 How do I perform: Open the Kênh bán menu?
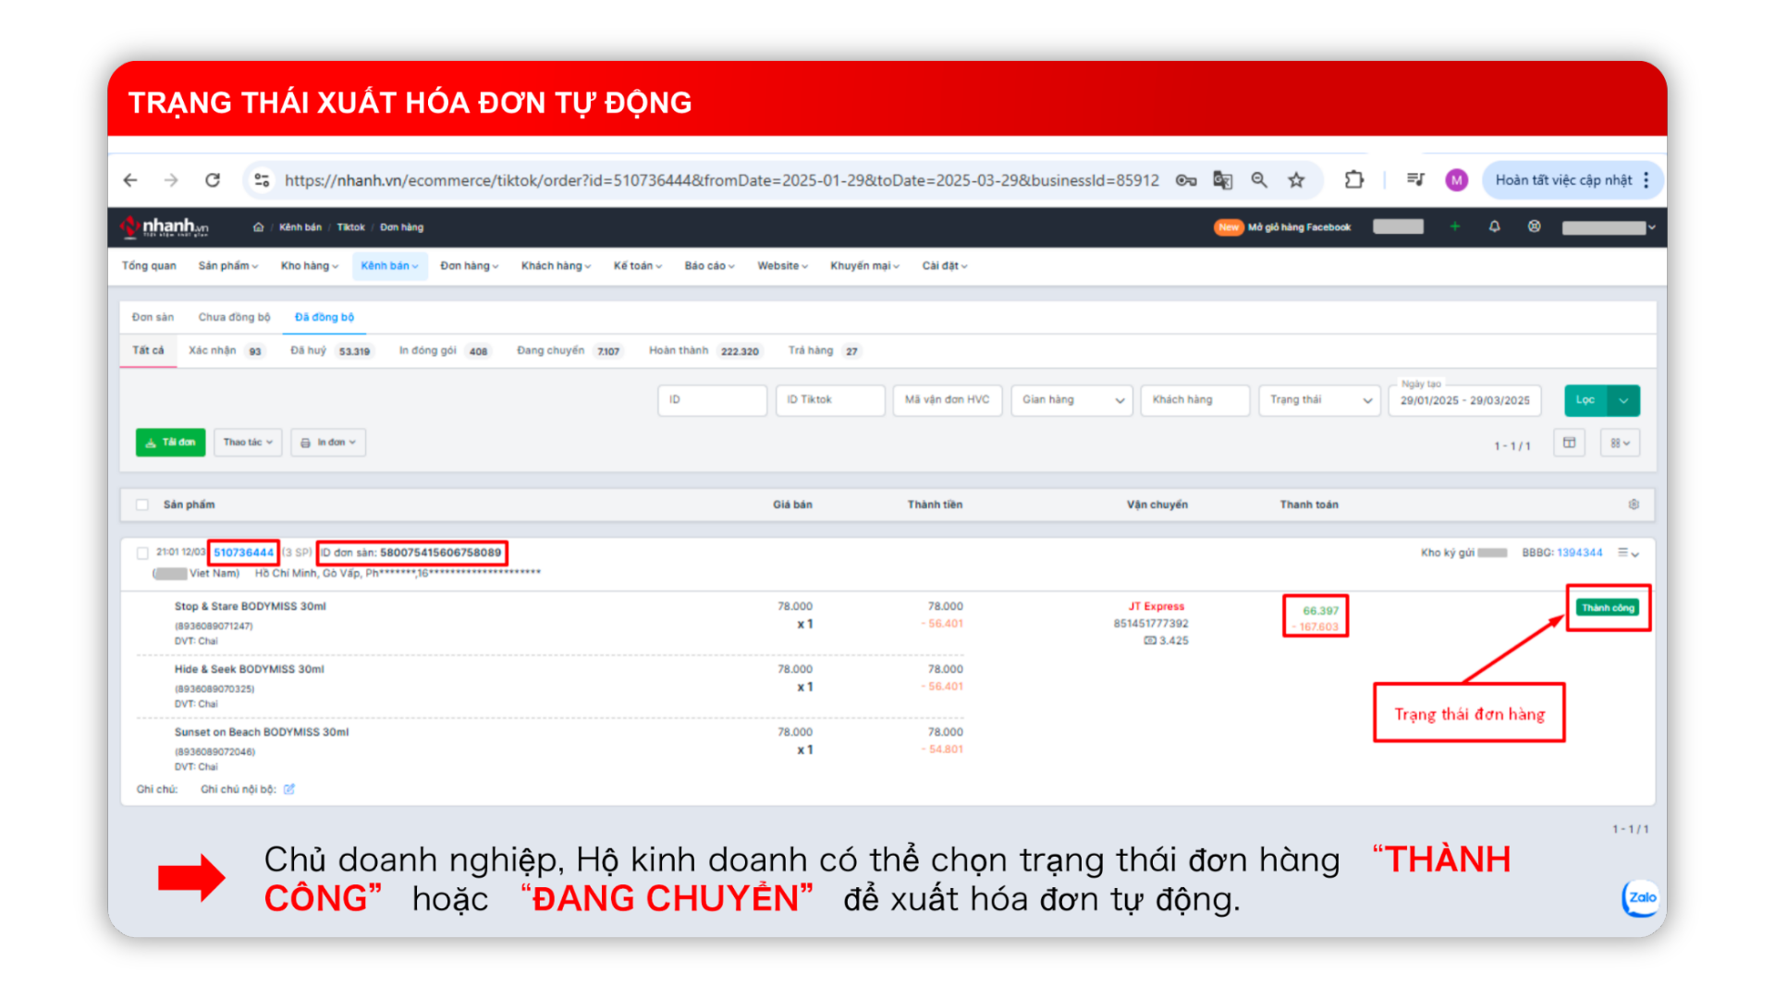coord(389,266)
